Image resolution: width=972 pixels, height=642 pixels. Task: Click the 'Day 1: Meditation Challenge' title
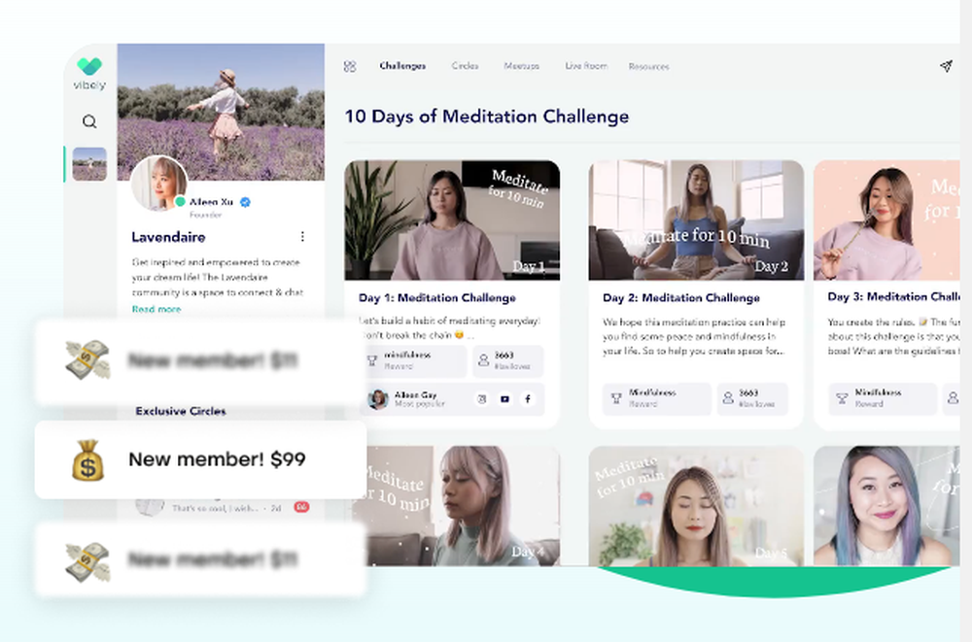click(x=437, y=298)
